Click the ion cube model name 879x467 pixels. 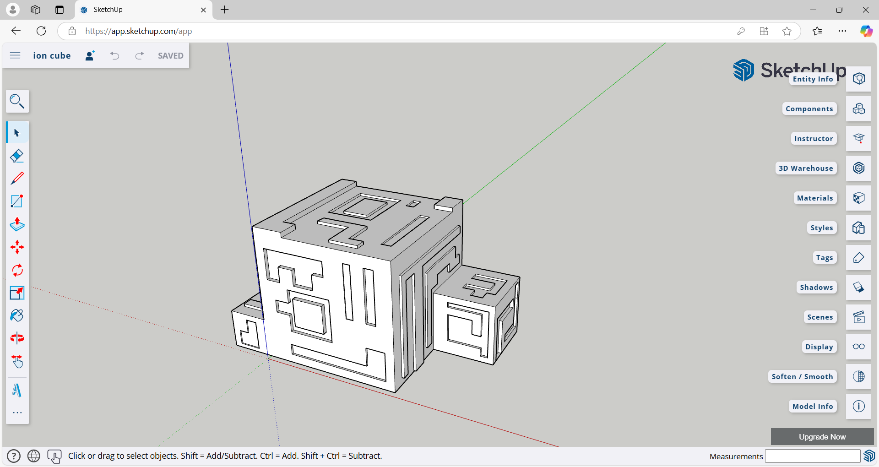[52, 55]
